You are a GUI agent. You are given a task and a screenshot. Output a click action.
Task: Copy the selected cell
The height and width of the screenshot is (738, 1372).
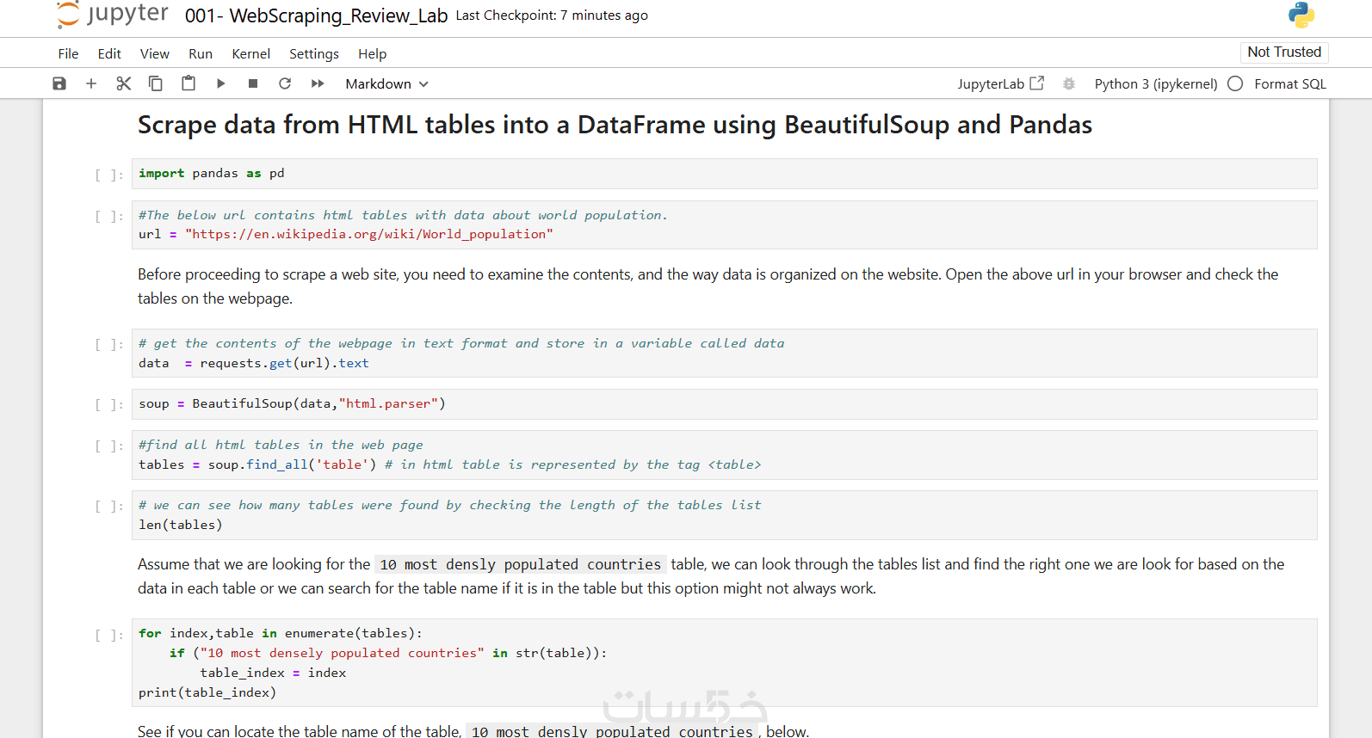156,83
